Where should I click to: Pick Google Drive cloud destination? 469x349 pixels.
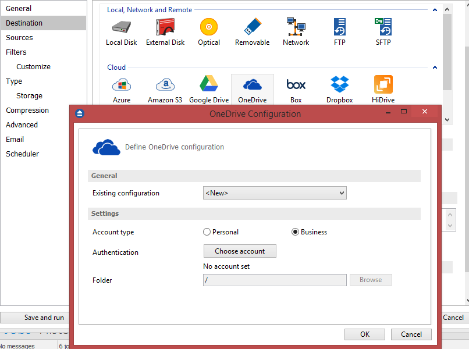point(209,90)
